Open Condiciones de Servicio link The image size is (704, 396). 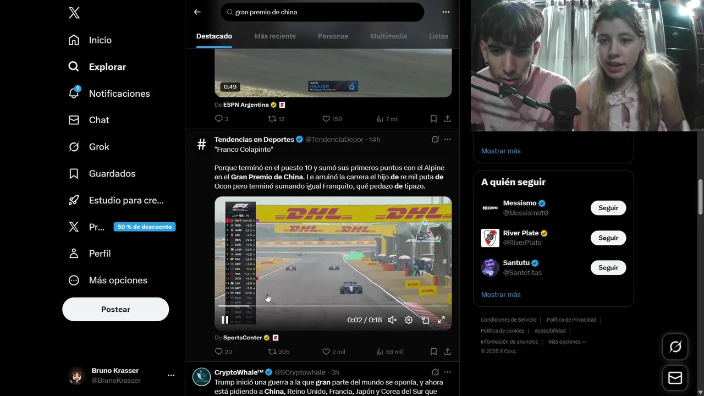point(508,320)
